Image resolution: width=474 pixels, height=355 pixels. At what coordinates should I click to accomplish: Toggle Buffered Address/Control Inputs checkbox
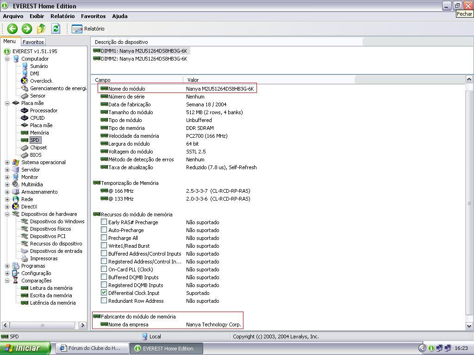tap(104, 253)
